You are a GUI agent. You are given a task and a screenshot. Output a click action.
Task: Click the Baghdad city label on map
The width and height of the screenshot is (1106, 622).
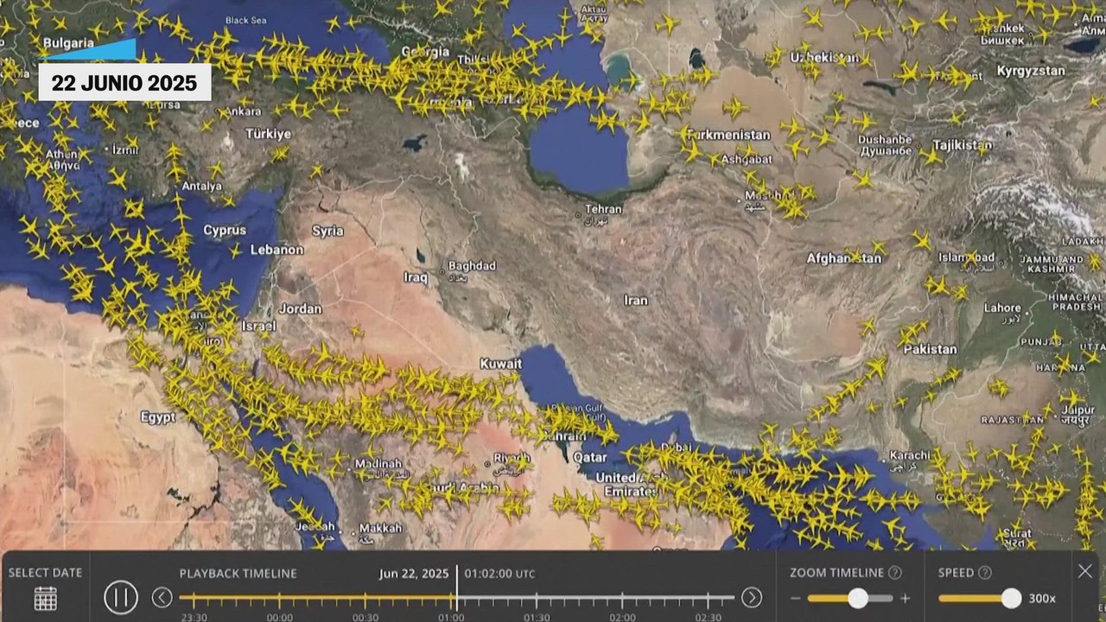point(473,266)
